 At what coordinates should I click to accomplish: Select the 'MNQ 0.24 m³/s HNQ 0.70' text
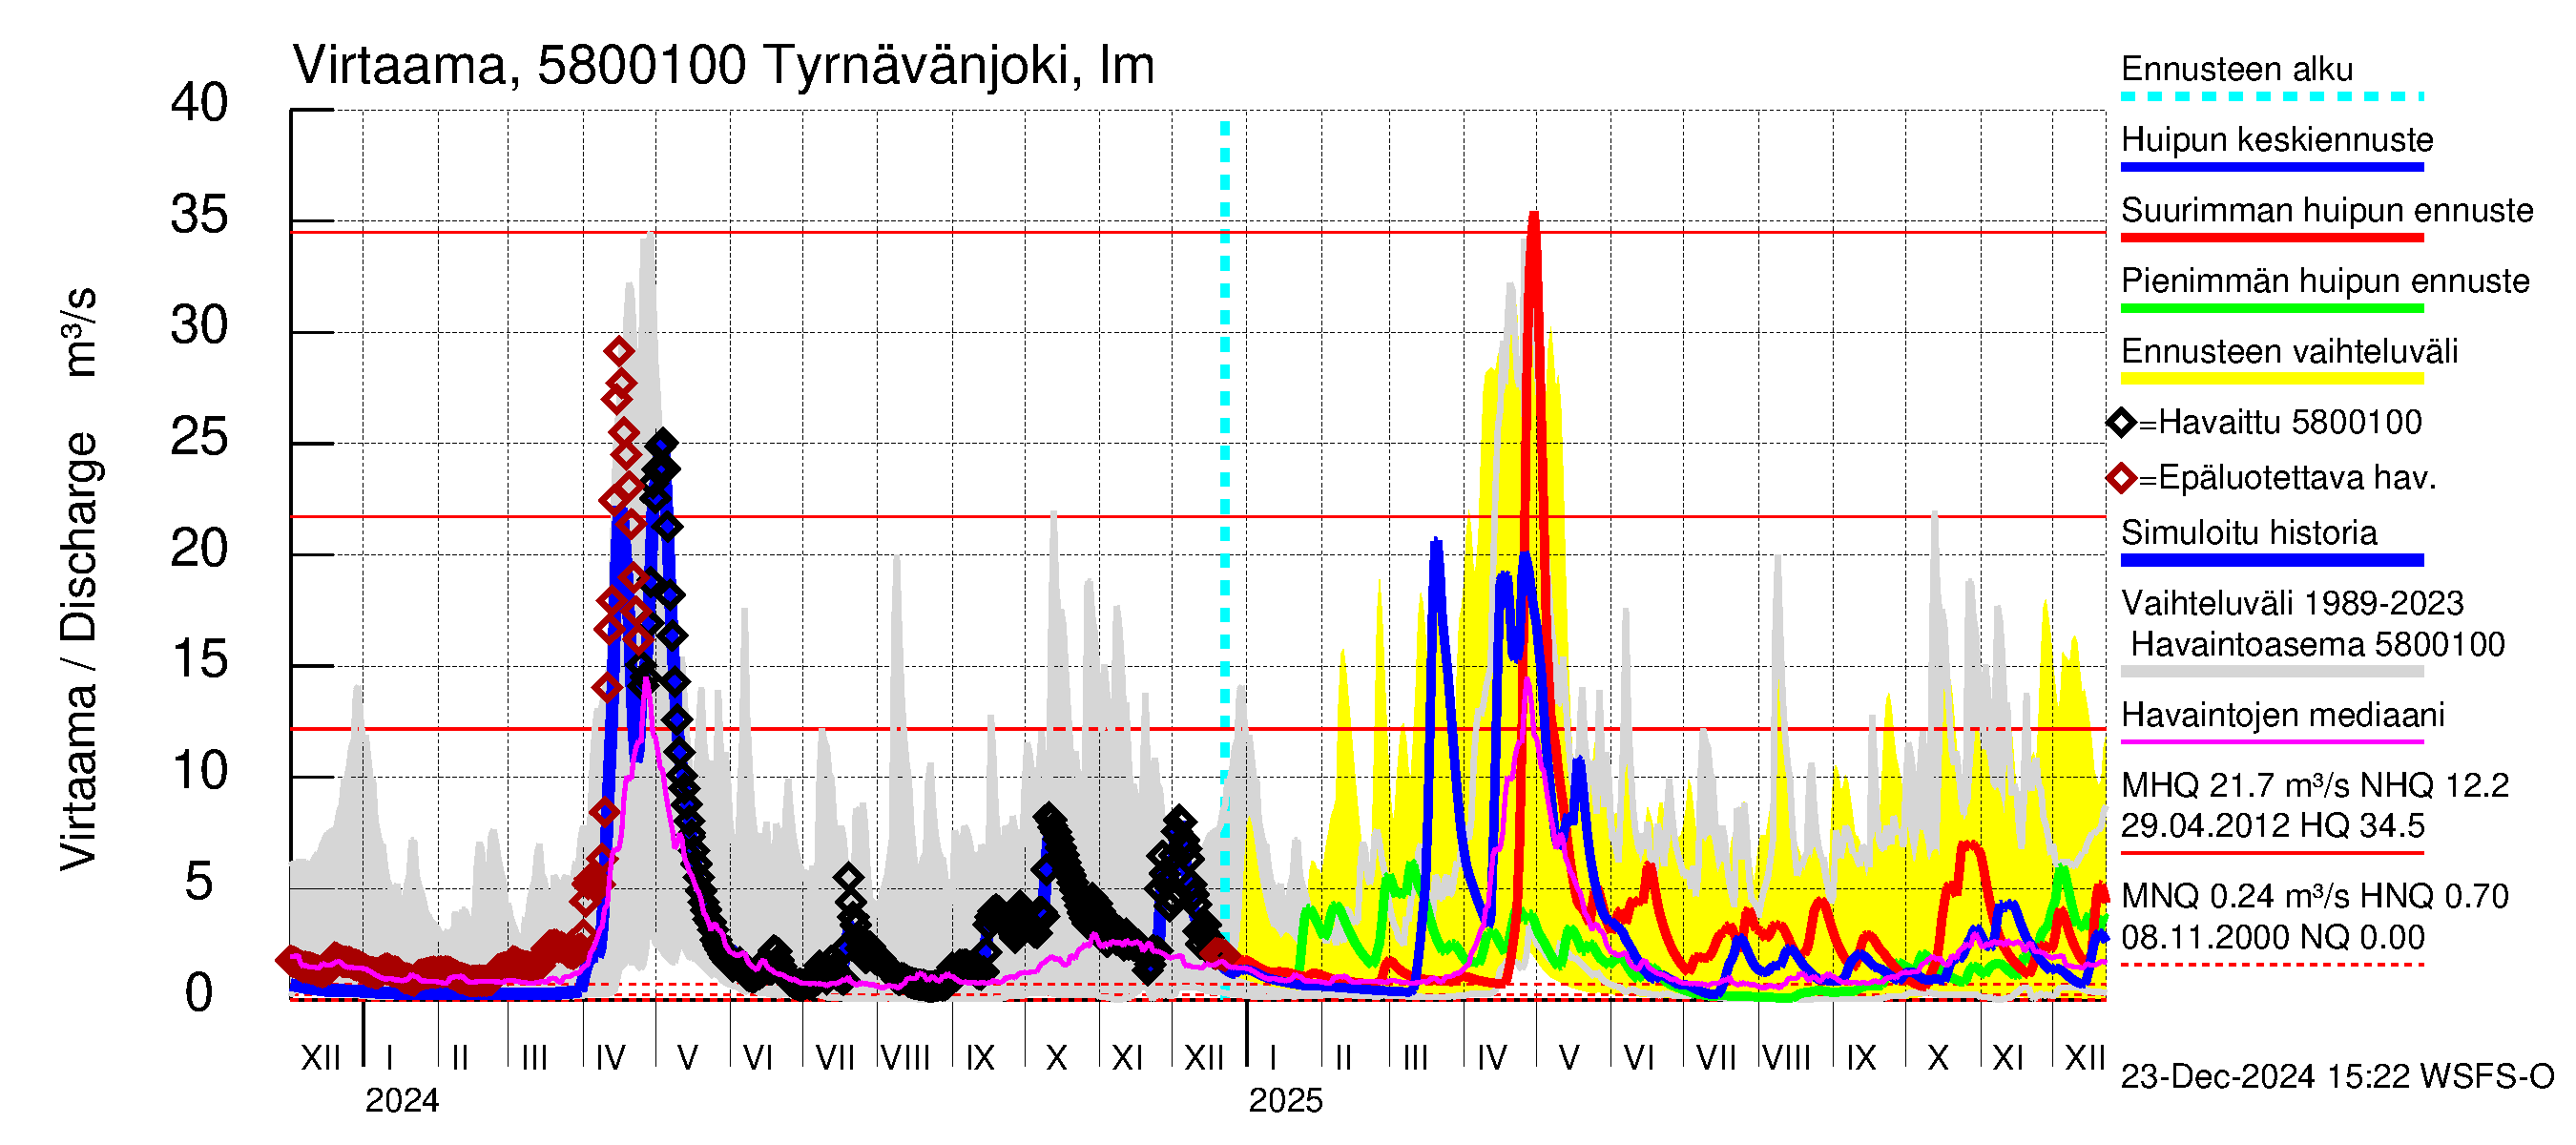tap(2314, 897)
